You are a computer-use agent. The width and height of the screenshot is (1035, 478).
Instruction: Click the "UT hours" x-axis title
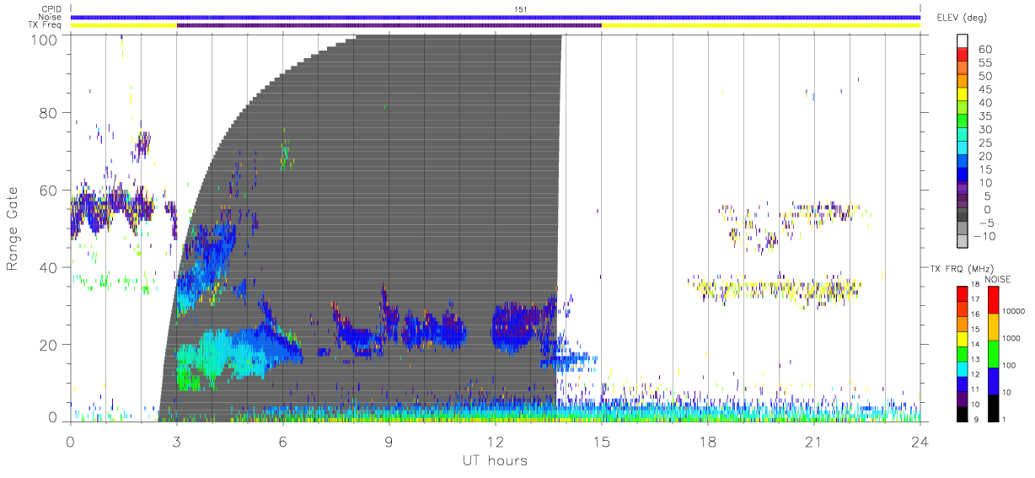[x=494, y=461]
